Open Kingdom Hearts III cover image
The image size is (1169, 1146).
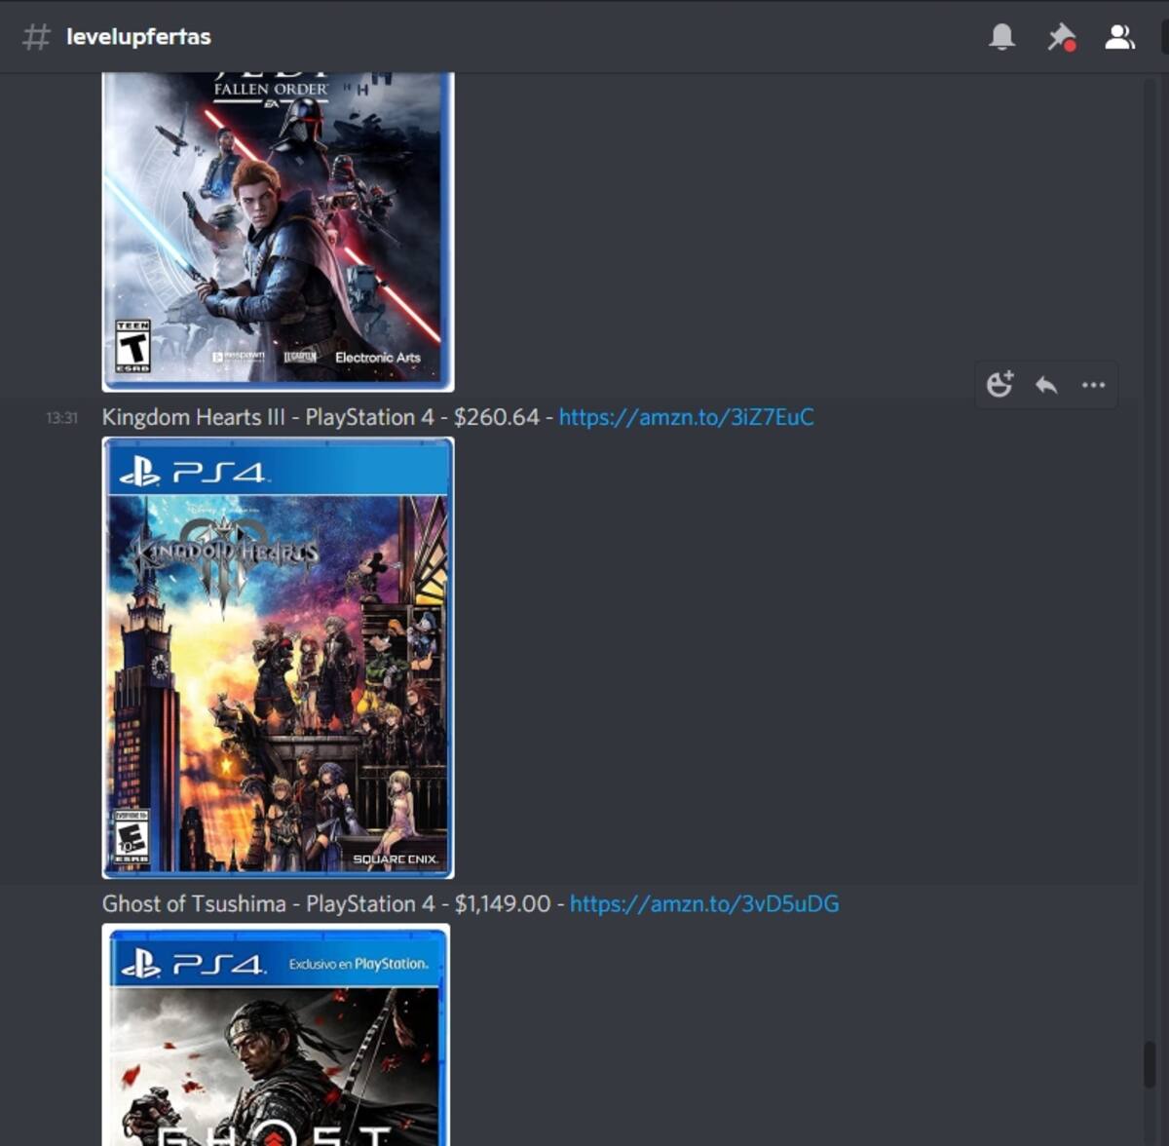click(278, 658)
